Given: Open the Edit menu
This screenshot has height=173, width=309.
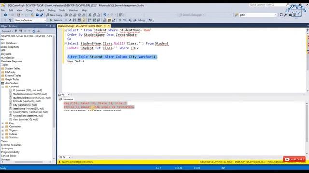Looking at the screenshot, I should point(11,10).
